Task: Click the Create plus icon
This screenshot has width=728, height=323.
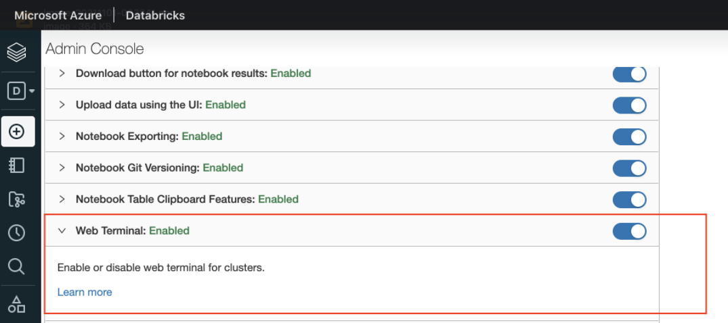Action: click(x=17, y=131)
